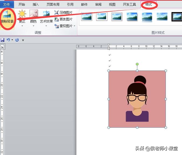Switch to the 邮件 Mailings tab
This screenshot has height=155, width=182.
(x=84, y=5)
